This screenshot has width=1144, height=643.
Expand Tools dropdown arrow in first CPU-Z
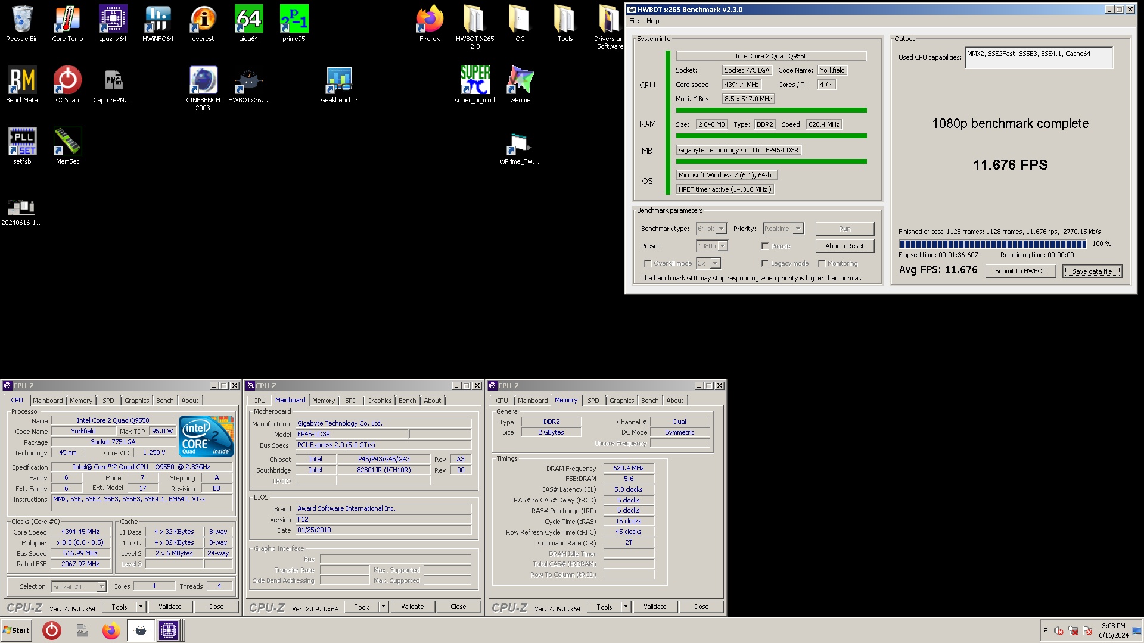[x=141, y=607]
